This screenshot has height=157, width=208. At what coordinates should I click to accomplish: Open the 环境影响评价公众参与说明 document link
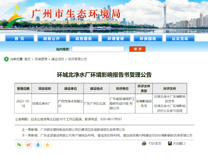(170, 109)
